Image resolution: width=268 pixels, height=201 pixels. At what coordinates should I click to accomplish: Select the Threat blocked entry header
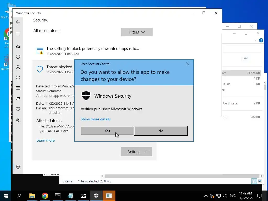(x=59, y=67)
